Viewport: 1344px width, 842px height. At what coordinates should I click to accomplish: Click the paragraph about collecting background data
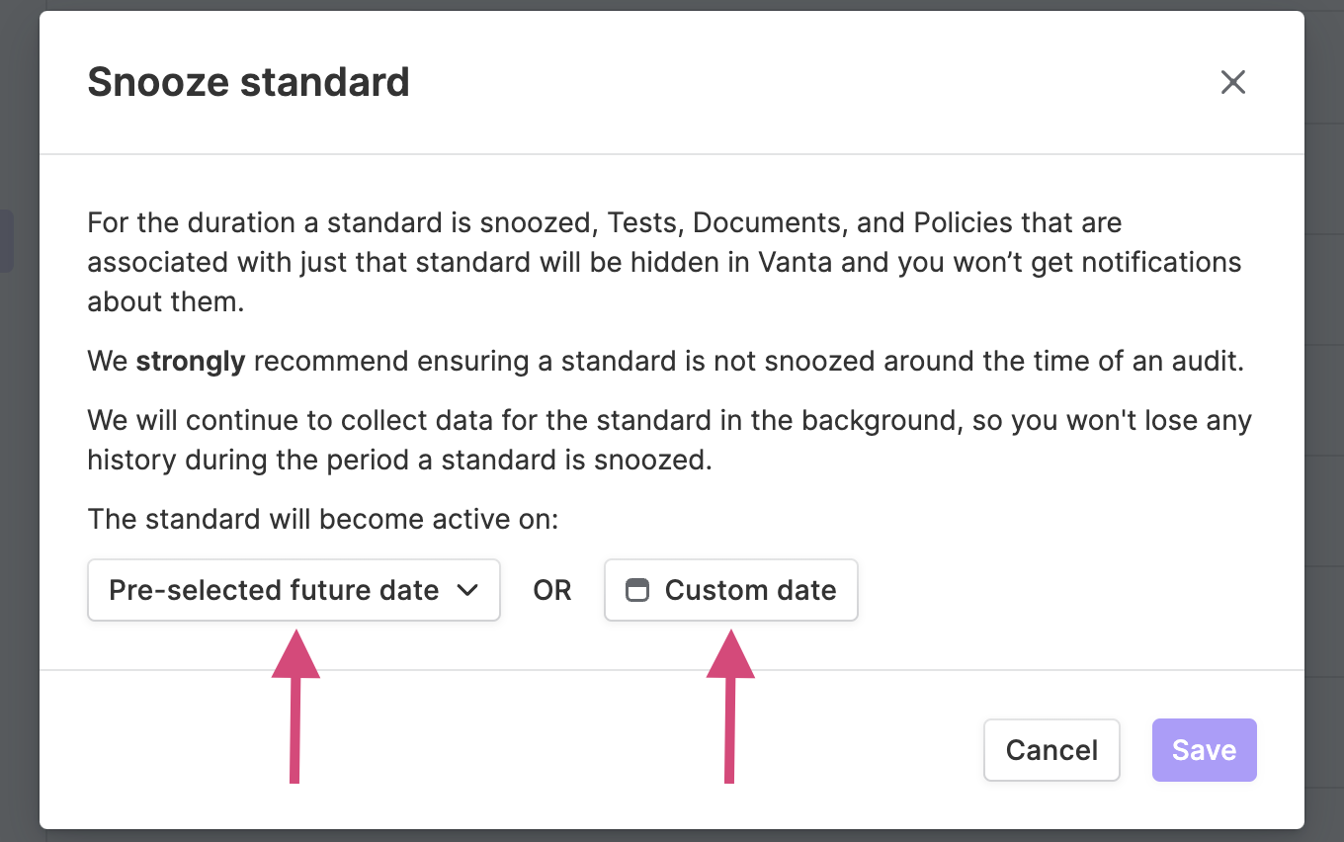pos(669,440)
